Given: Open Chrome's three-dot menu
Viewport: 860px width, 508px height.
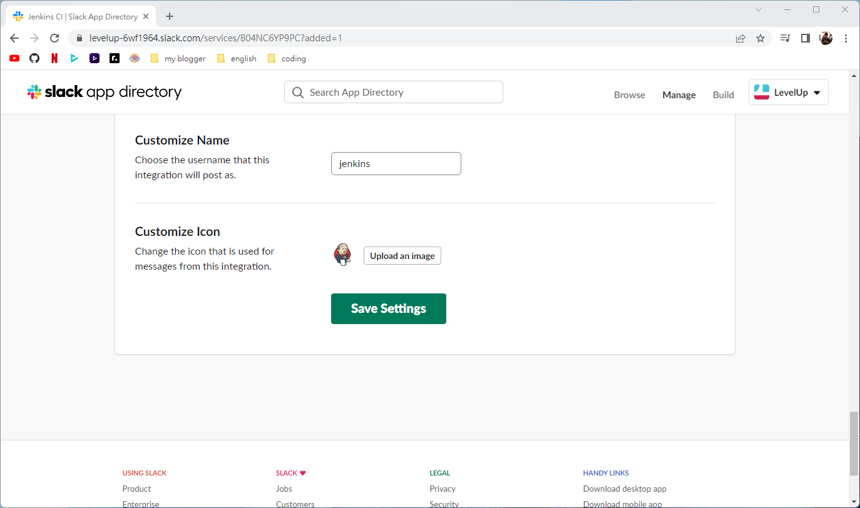Looking at the screenshot, I should [846, 38].
